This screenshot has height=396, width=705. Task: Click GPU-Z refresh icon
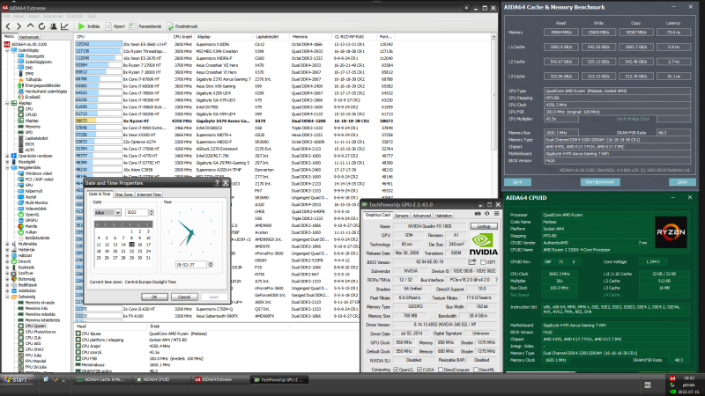click(487, 214)
